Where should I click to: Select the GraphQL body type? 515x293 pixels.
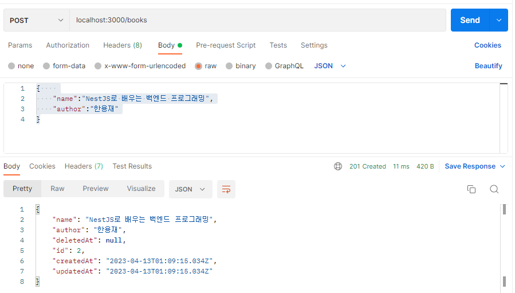[285, 66]
